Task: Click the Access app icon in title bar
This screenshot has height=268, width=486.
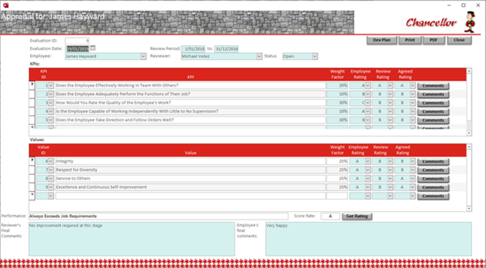Action: pyautogui.click(x=5, y=5)
